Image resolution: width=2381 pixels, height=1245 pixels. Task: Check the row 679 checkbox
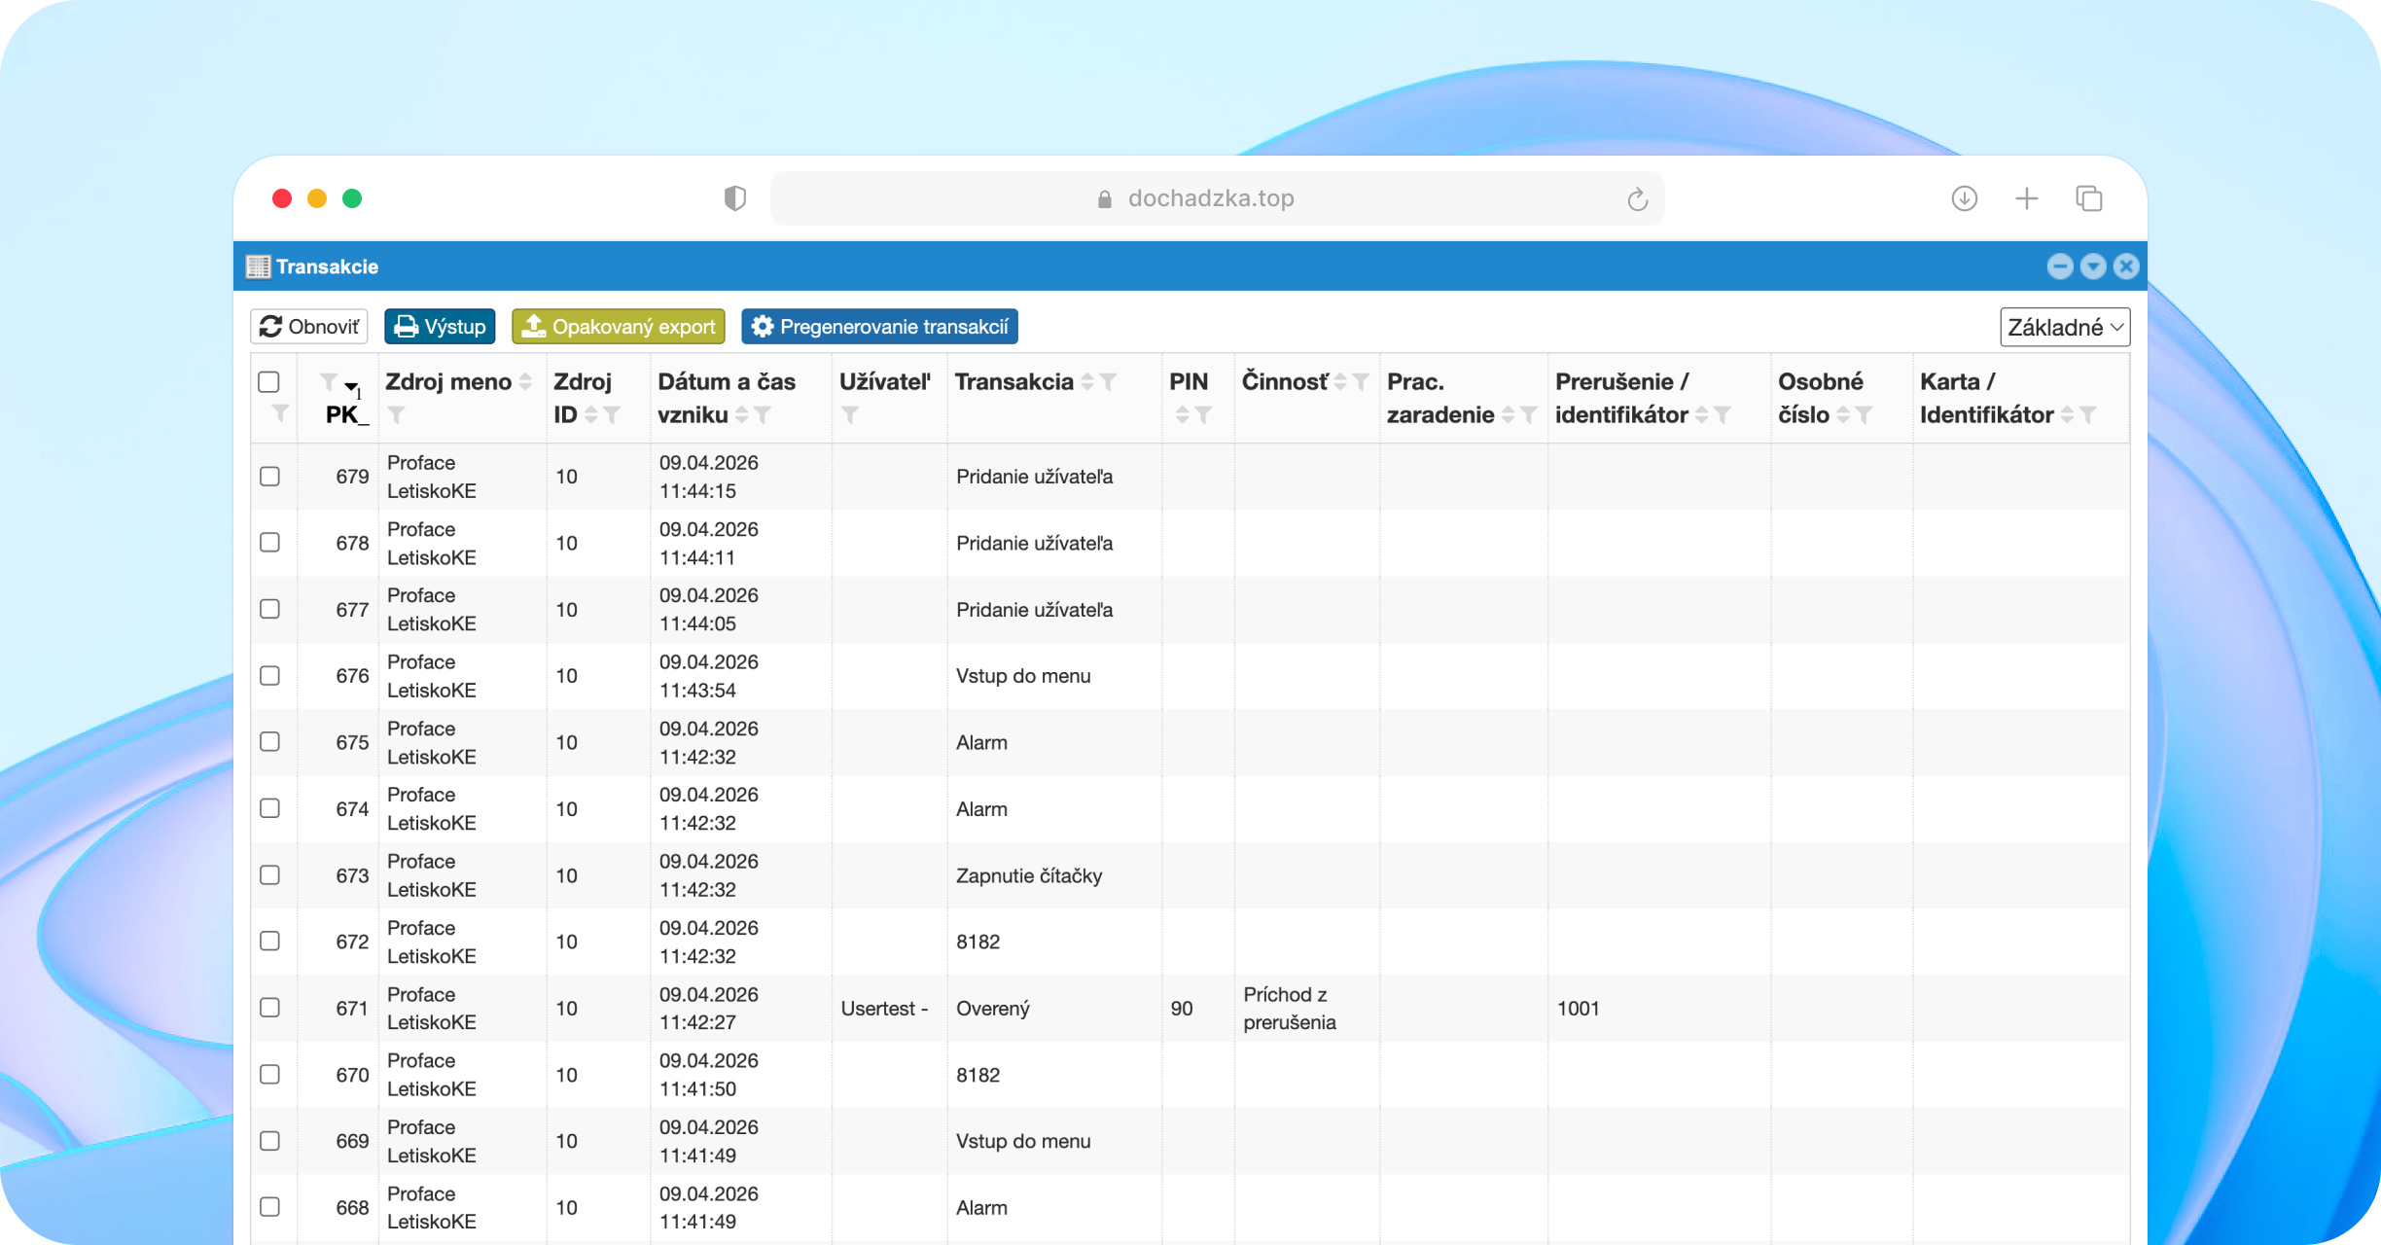[x=270, y=477]
